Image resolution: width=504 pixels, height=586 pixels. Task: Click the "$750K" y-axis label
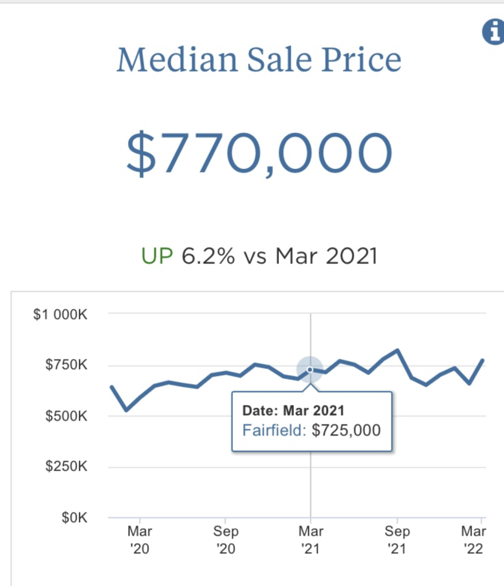(x=66, y=365)
